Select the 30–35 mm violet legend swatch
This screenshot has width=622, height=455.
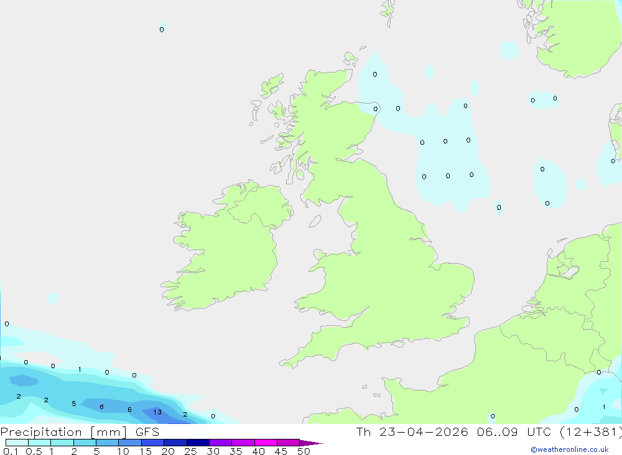pyautogui.click(x=221, y=443)
